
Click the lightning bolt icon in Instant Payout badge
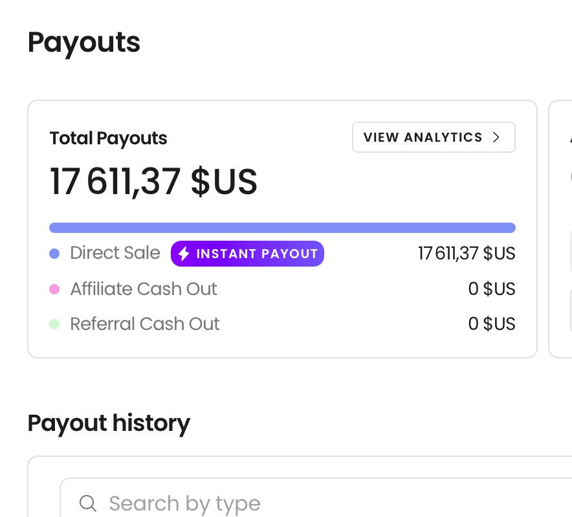[x=184, y=254]
